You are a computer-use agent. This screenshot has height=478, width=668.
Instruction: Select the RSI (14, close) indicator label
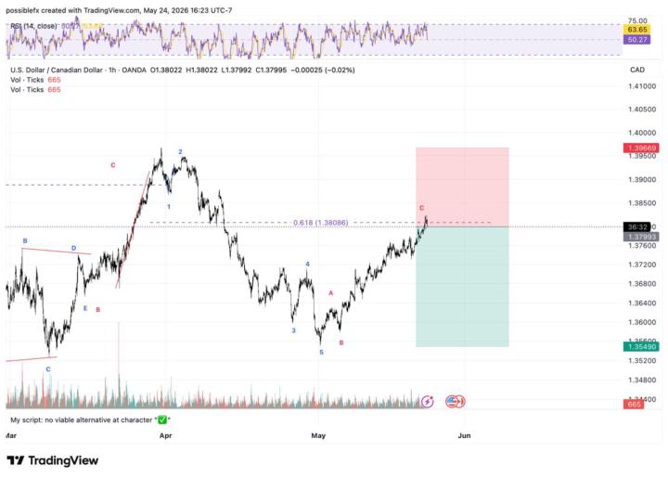tap(33, 26)
